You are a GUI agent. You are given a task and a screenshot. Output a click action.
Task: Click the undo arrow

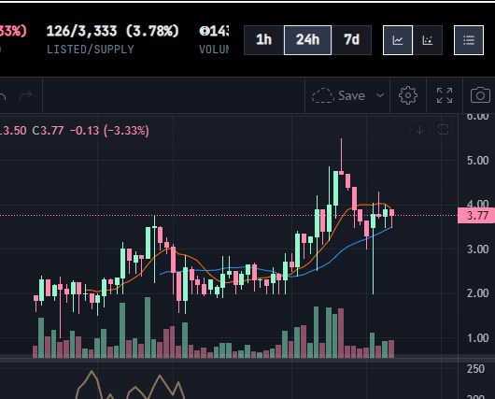[3, 95]
